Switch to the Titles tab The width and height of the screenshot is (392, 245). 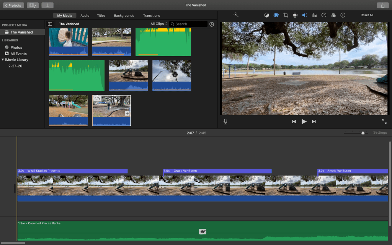pyautogui.click(x=101, y=16)
